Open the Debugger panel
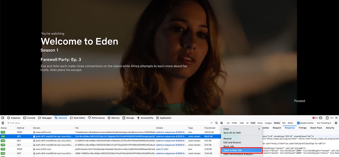 click(45, 118)
